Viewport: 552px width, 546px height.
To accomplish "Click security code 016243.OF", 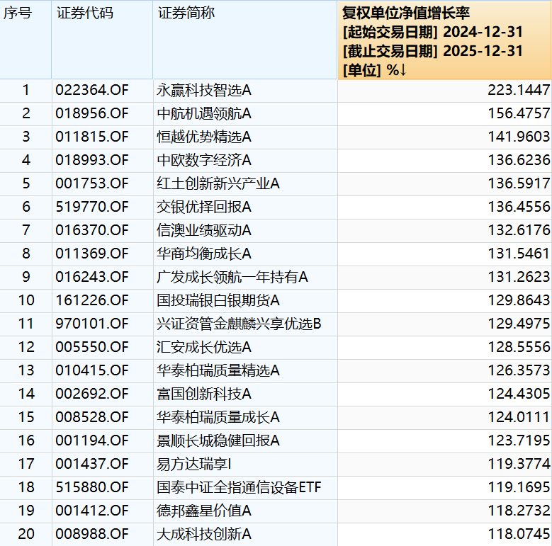I will pos(92,277).
